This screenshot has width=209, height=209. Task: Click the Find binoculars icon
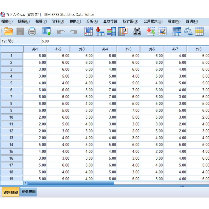coord(137,31)
